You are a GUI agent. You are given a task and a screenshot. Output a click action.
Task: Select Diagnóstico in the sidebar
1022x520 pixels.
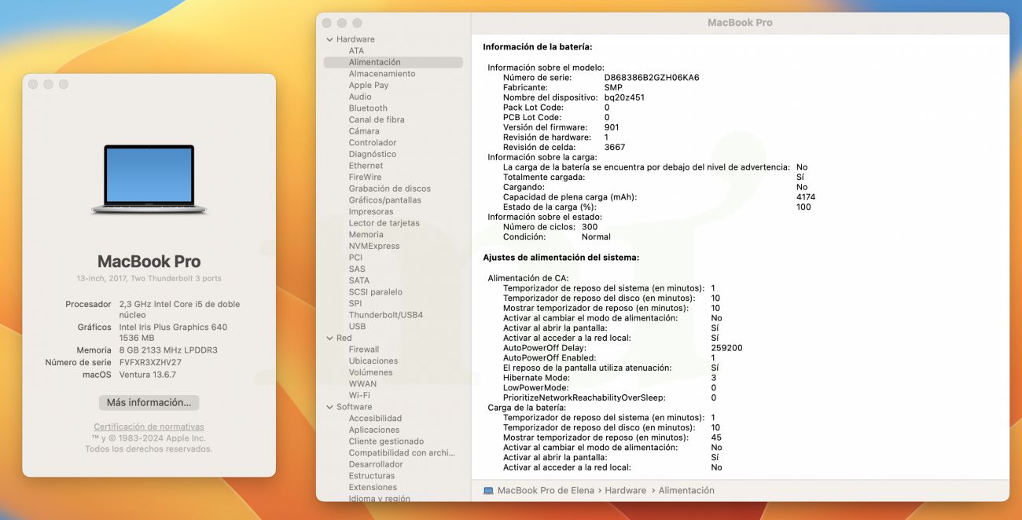pyautogui.click(x=373, y=154)
